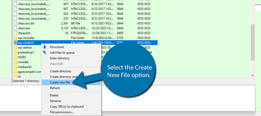Screen dimensions: 261x116
Task: Select Rename in the context menu
Action: click(55, 101)
